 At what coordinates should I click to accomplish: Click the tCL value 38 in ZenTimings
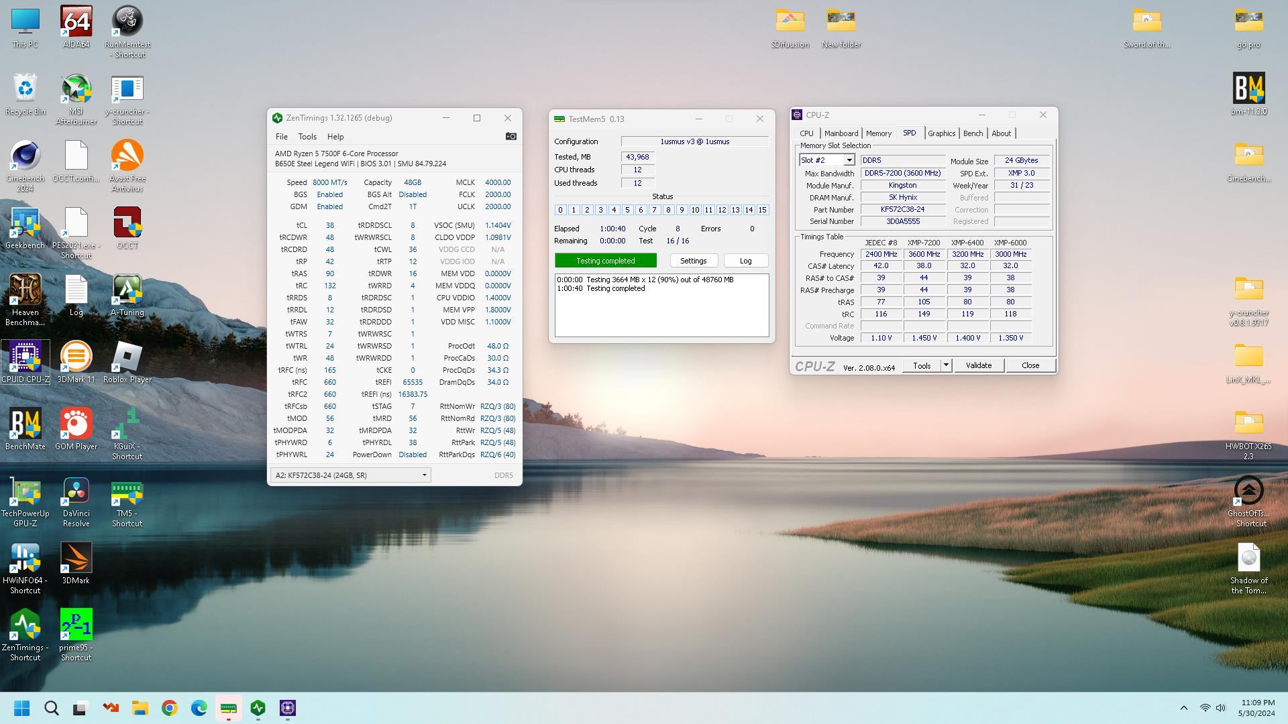coord(329,225)
